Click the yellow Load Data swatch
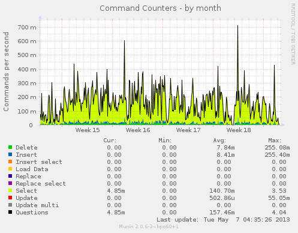Viewport: 298px width, 233px height. (x=10, y=169)
